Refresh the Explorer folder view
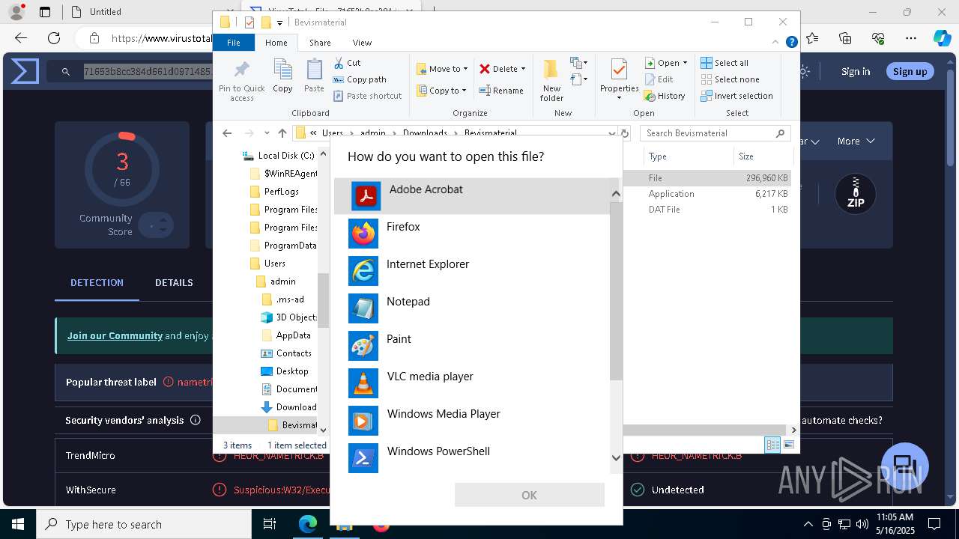 [625, 133]
